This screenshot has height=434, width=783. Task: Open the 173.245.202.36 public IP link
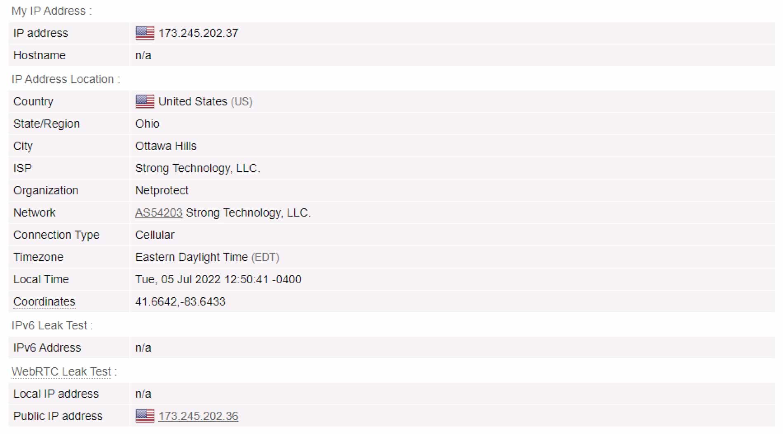[x=198, y=416]
